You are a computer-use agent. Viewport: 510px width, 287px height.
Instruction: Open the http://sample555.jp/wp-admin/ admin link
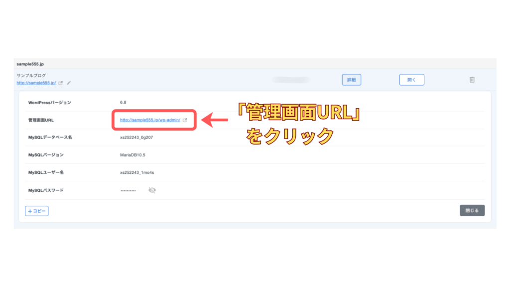150,120
